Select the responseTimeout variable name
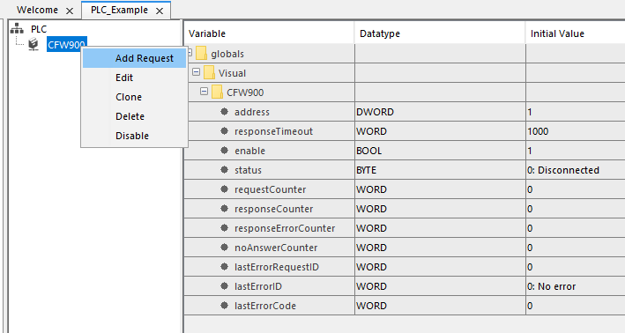 273,131
